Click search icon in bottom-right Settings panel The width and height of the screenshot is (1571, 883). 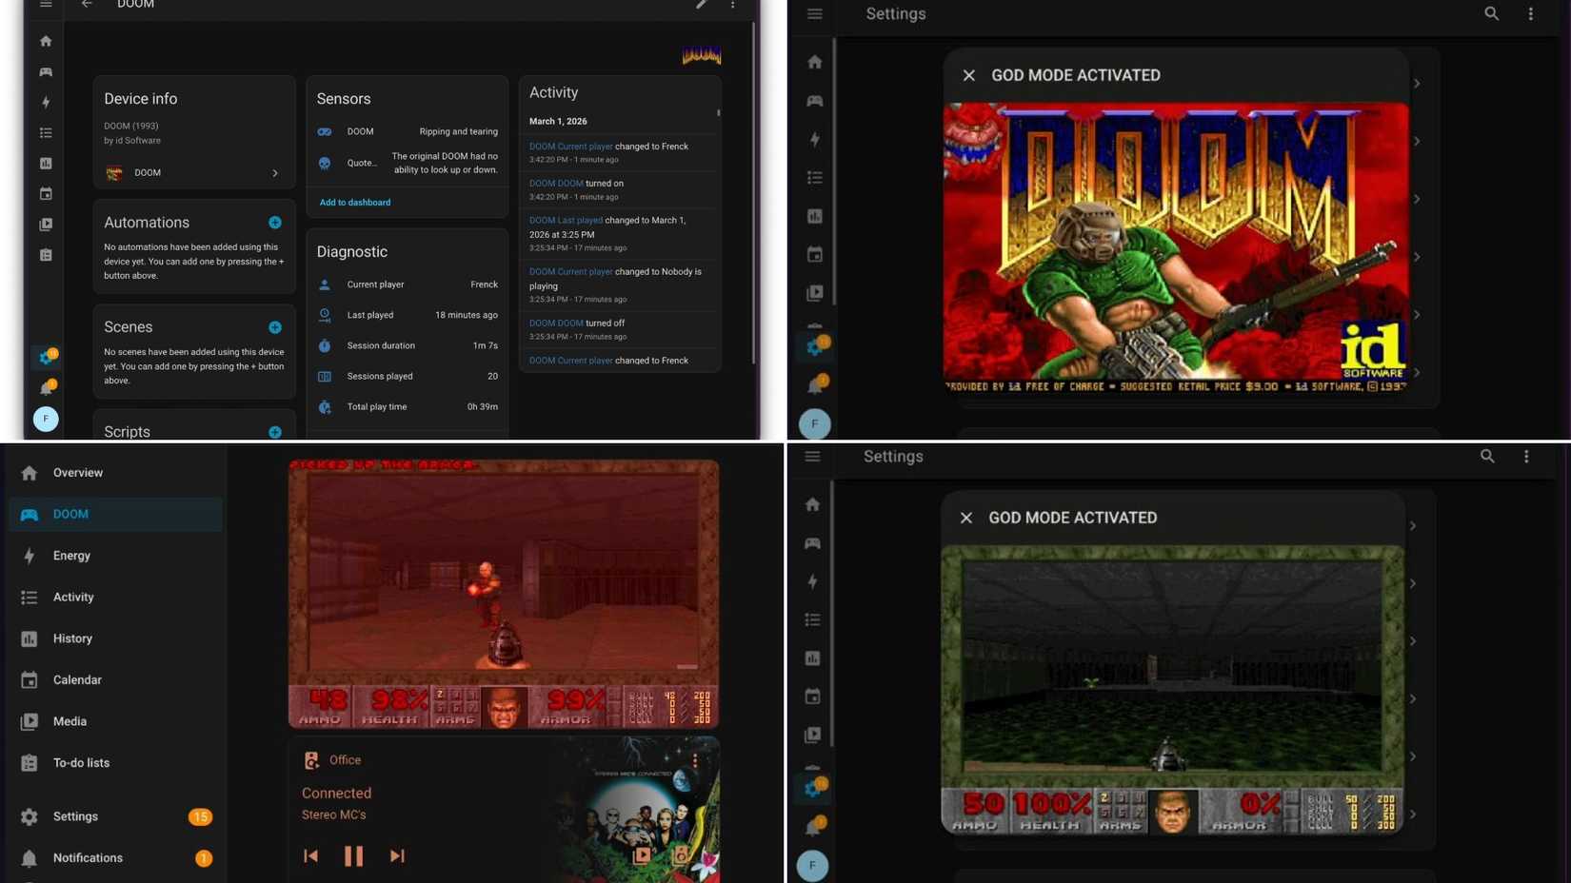coord(1488,457)
